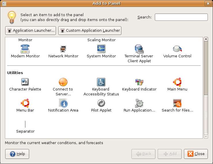Choose the Search for Files icon
213x164 pixels.
177,103
